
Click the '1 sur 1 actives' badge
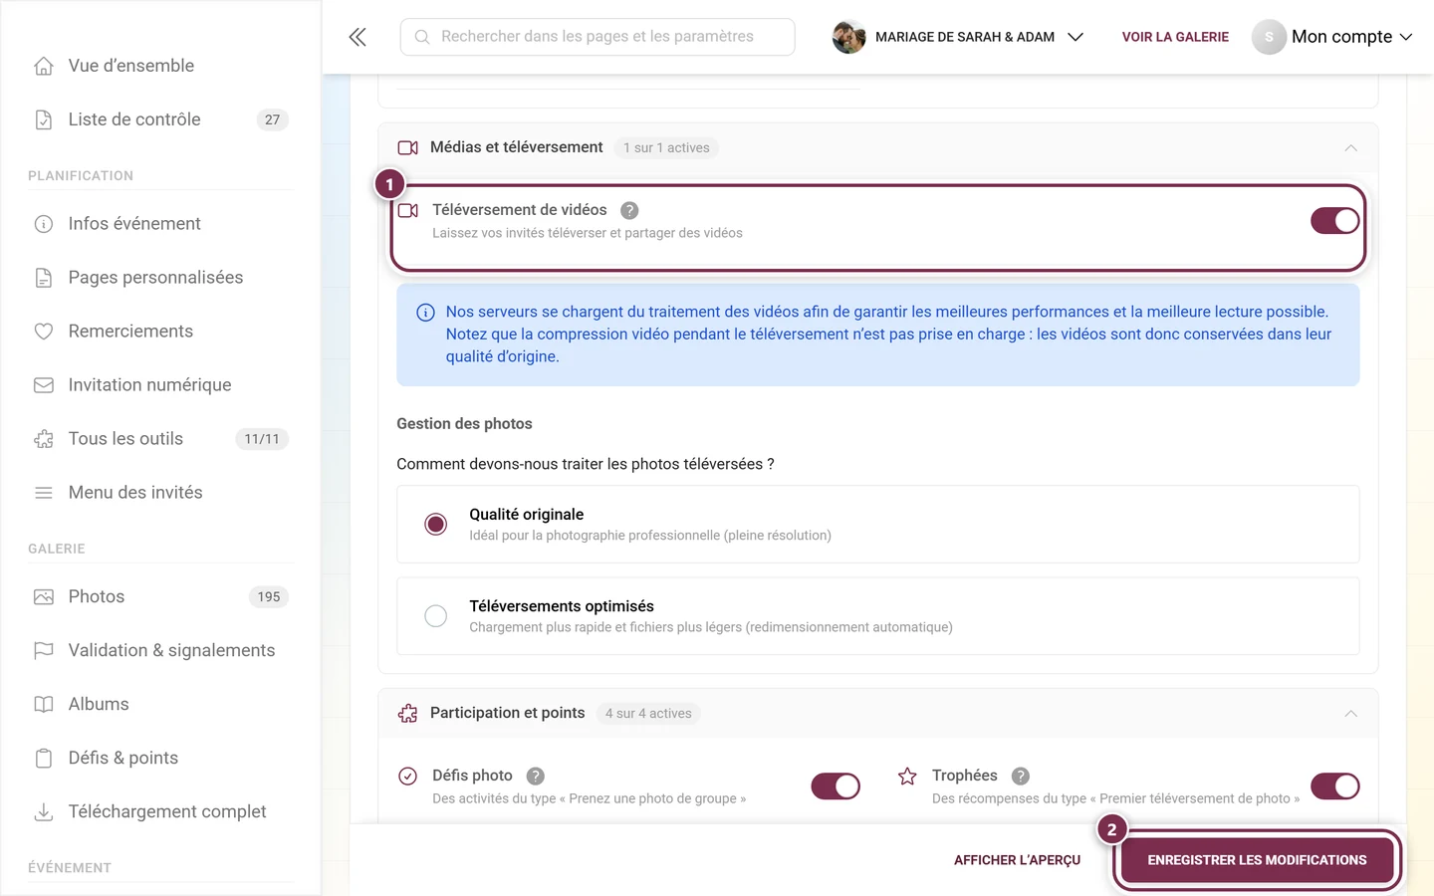click(x=666, y=147)
